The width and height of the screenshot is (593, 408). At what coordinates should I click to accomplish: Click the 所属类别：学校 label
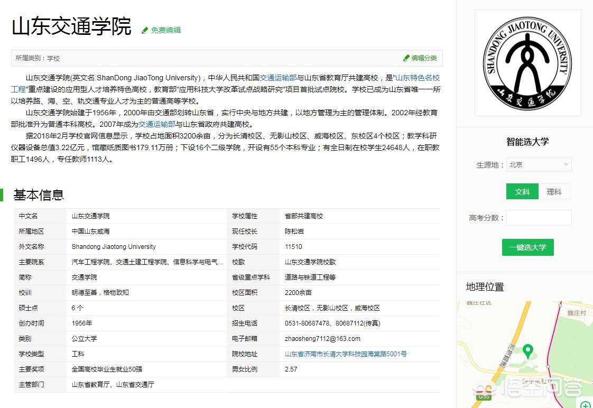point(38,58)
